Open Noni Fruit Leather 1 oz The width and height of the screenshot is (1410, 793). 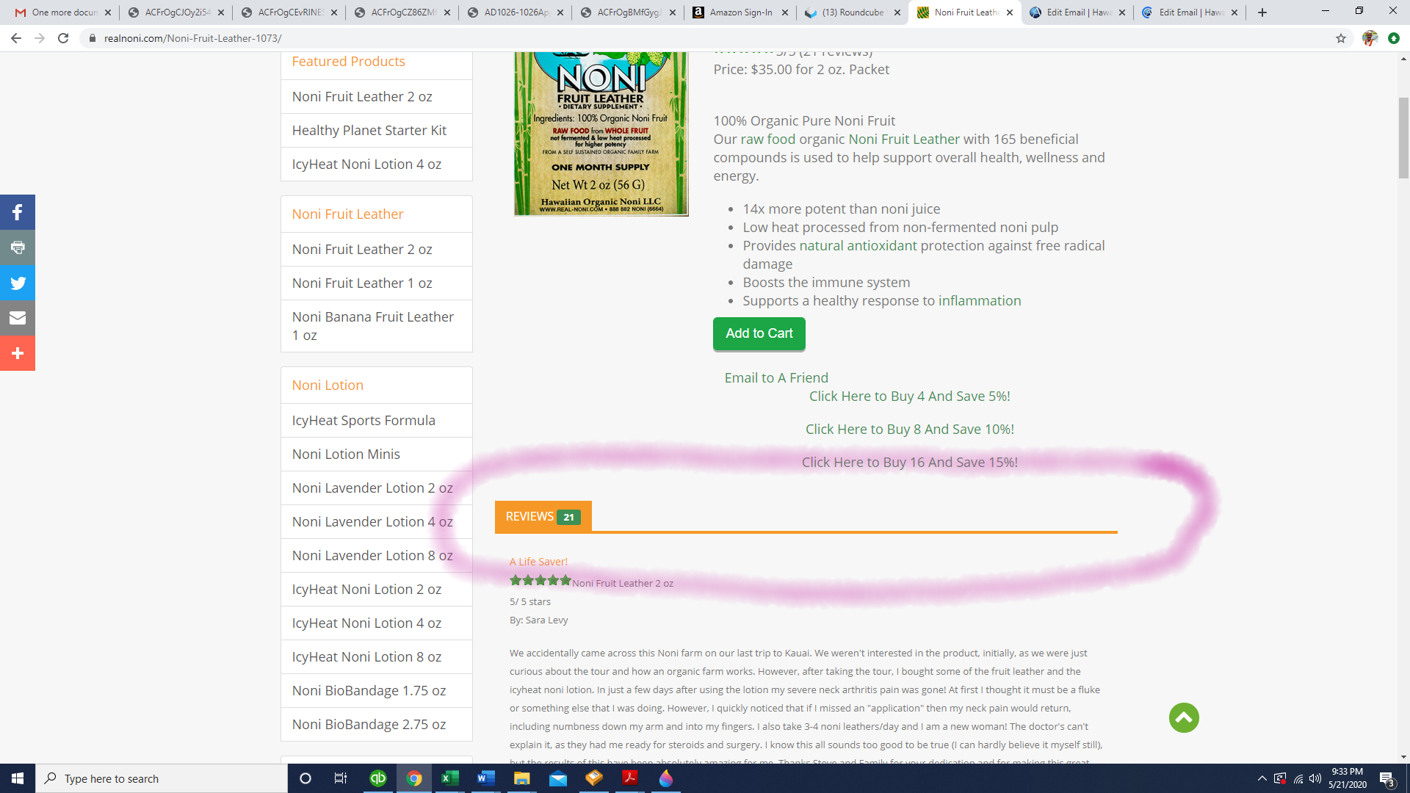pyautogui.click(x=377, y=283)
